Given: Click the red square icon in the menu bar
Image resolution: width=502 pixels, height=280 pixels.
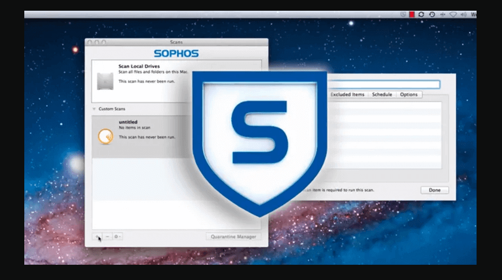Looking at the screenshot, I should tap(412, 14).
